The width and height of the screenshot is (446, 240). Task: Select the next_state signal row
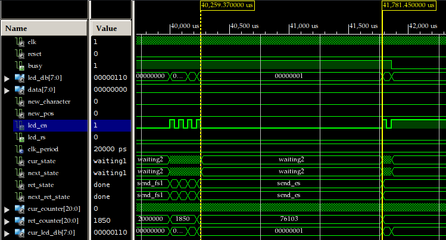[x=43, y=173]
